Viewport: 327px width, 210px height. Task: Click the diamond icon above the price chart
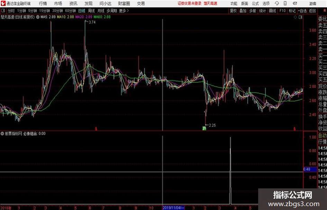tap(295, 17)
